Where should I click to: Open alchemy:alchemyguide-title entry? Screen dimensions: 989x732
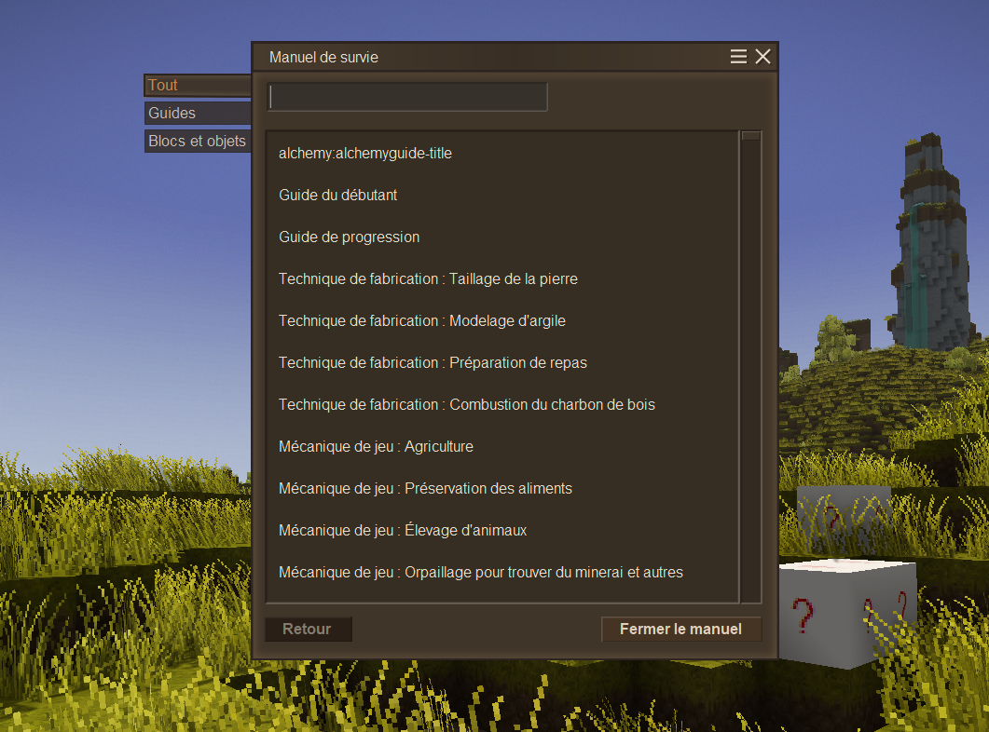coord(365,154)
